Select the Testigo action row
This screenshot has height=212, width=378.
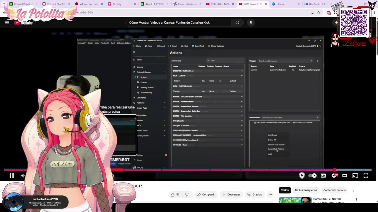pos(208,91)
